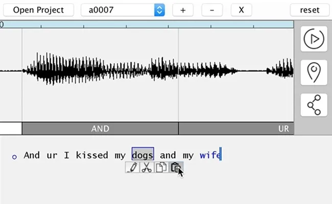Click the circle bullet before the transcript
The height and width of the screenshot is (204, 332).
14,156
